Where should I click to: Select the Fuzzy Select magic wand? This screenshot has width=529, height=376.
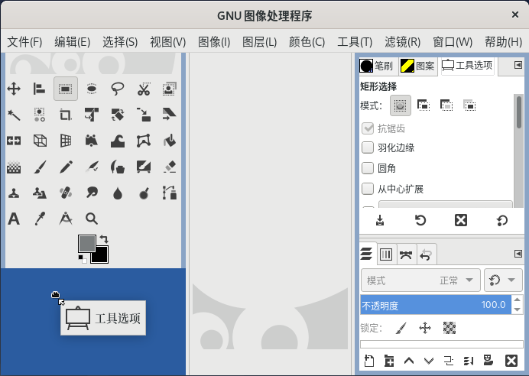tap(14, 115)
